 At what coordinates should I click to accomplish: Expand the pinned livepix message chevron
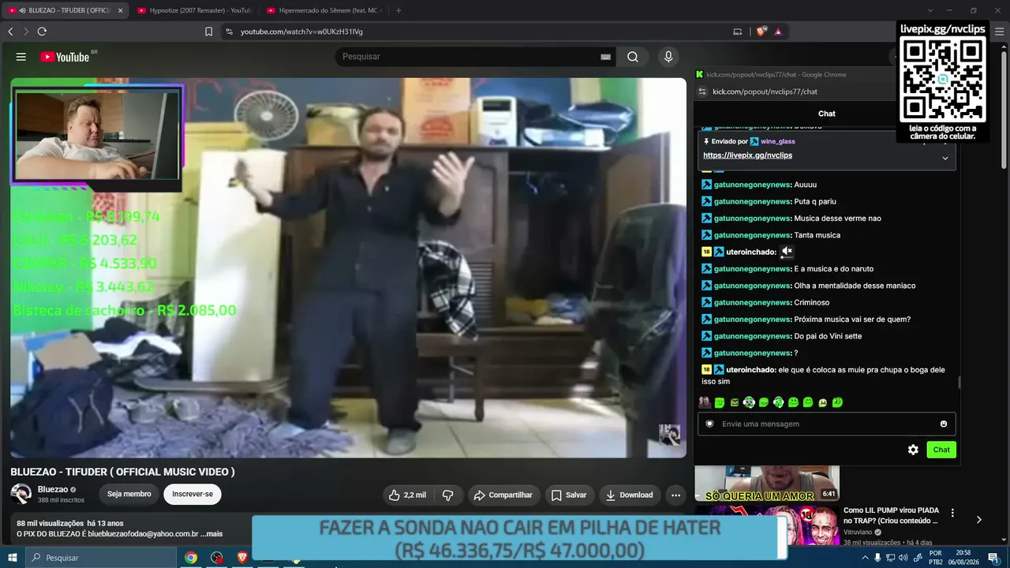tap(945, 158)
